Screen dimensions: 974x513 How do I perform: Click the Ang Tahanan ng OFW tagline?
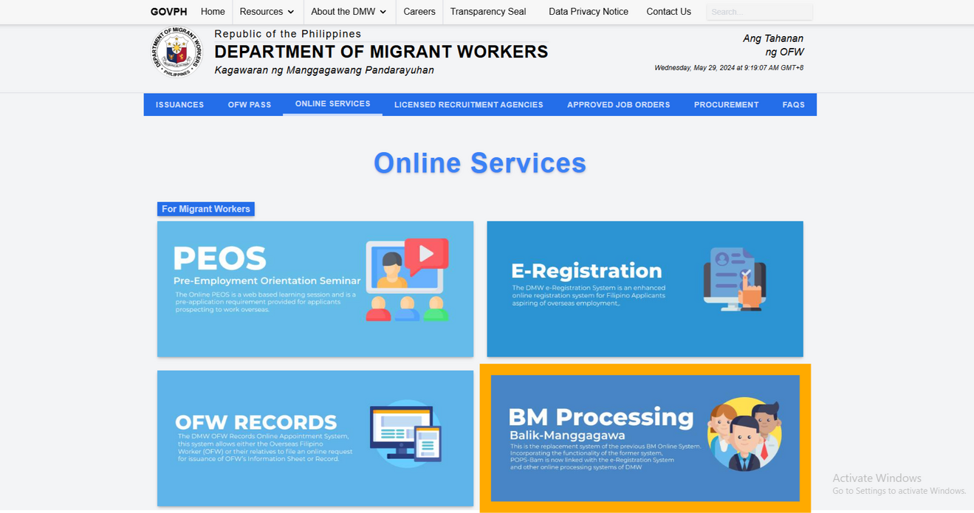773,45
